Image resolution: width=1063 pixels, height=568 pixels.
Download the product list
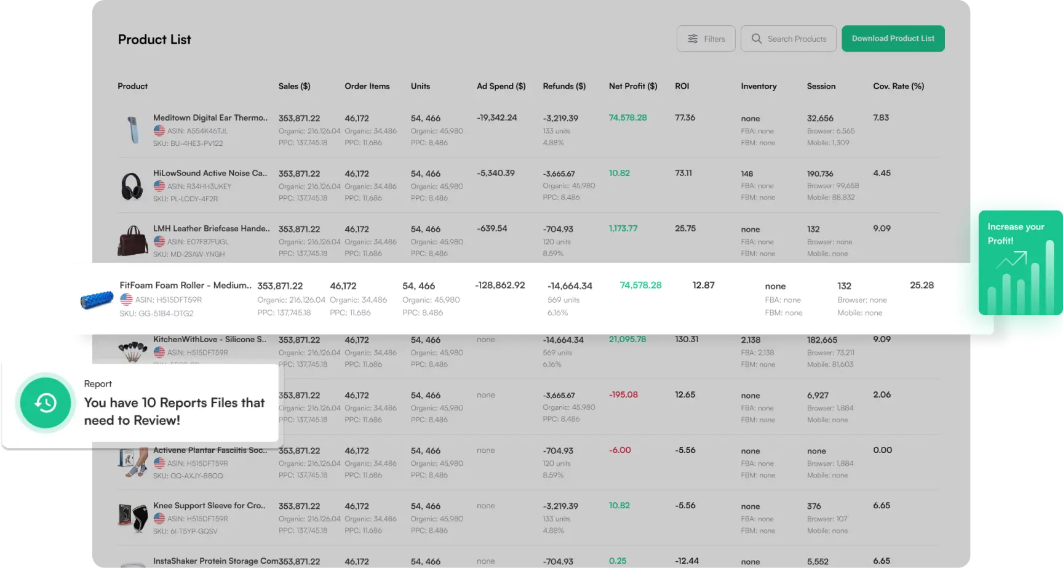(x=893, y=39)
